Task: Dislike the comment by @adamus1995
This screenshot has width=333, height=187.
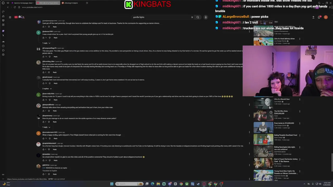Action: click(x=50, y=38)
